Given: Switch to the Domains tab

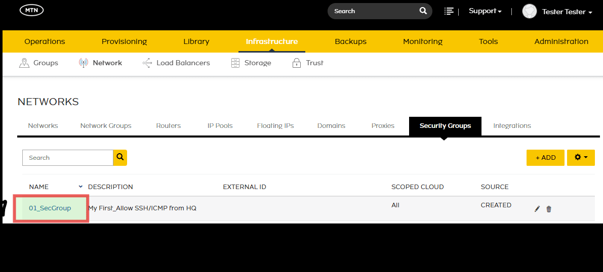Looking at the screenshot, I should (331, 126).
